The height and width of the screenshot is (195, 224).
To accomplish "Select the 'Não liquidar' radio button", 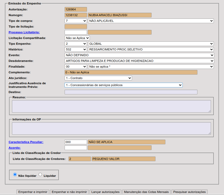I will pyautogui.click(x=15, y=174).
